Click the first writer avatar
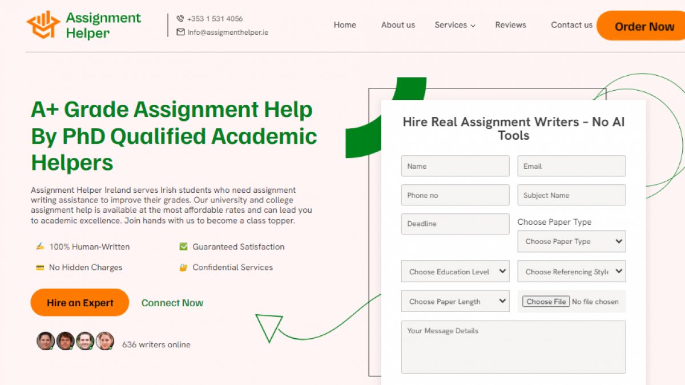 click(x=46, y=341)
